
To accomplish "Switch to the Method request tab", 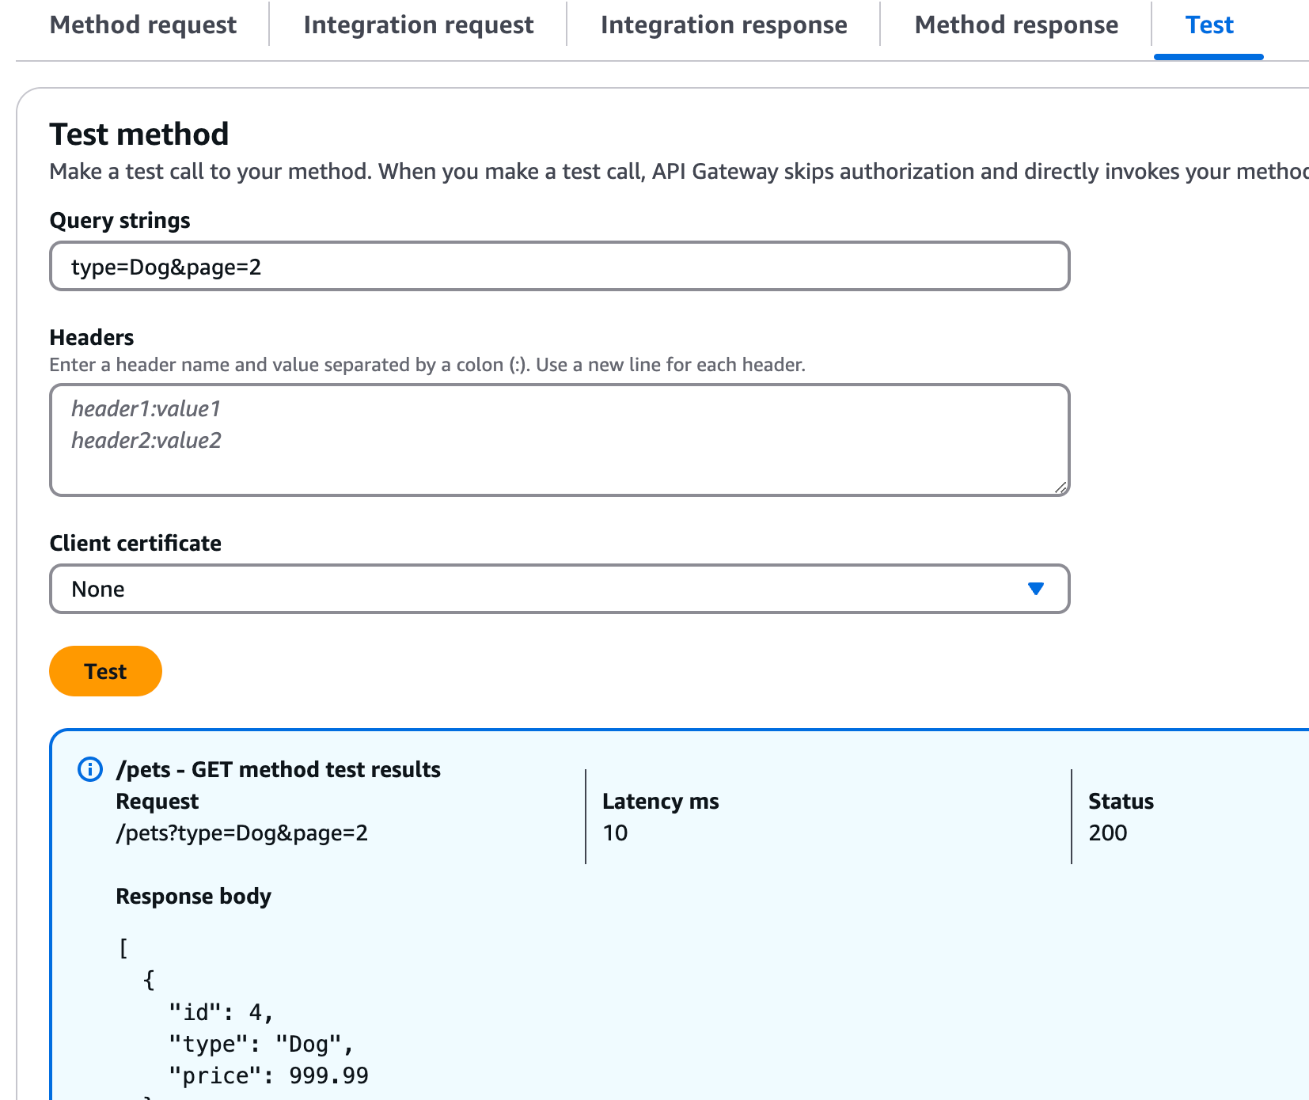I will [142, 25].
